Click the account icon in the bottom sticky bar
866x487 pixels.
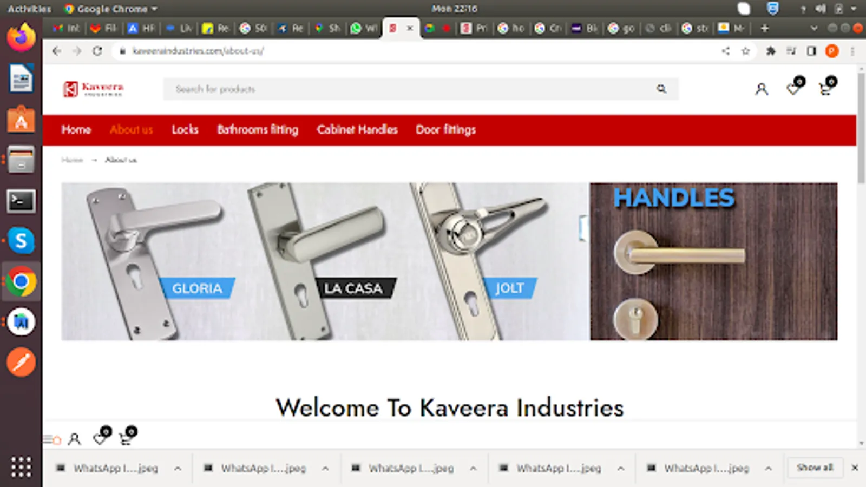click(x=75, y=439)
